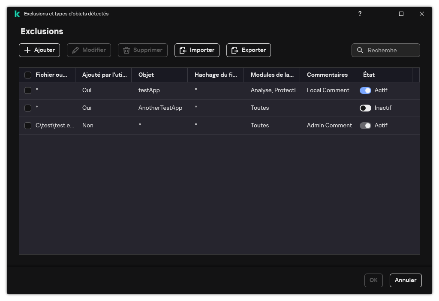Click the Exporter button
The image size is (439, 301).
point(249,50)
